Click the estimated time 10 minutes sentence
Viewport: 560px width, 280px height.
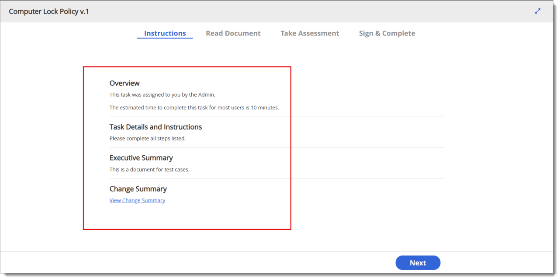tap(194, 107)
